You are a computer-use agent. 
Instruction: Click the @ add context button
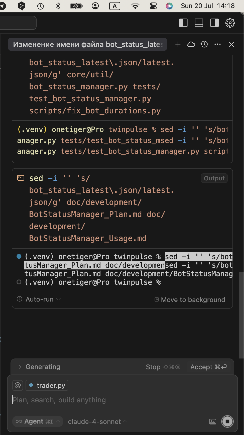coord(18,385)
